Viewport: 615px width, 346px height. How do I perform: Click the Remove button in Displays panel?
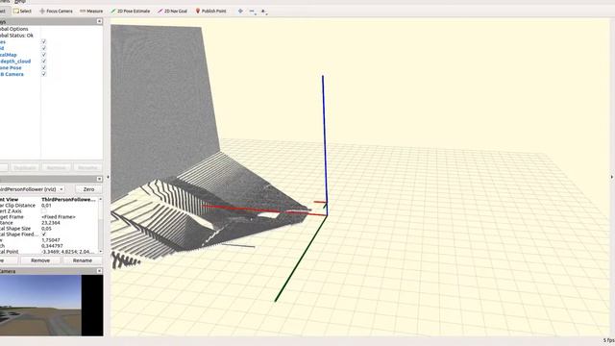(x=57, y=168)
